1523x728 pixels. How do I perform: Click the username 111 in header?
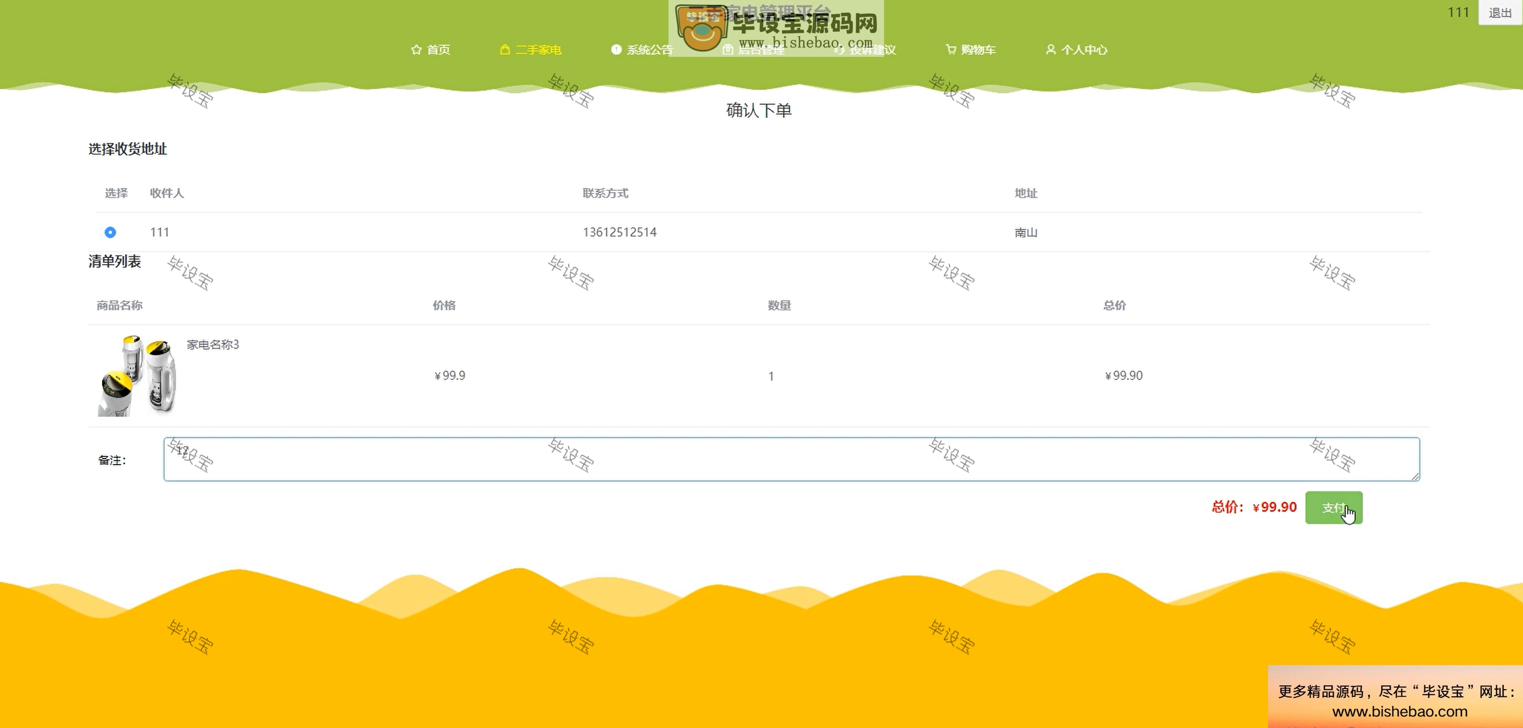[x=1458, y=13]
